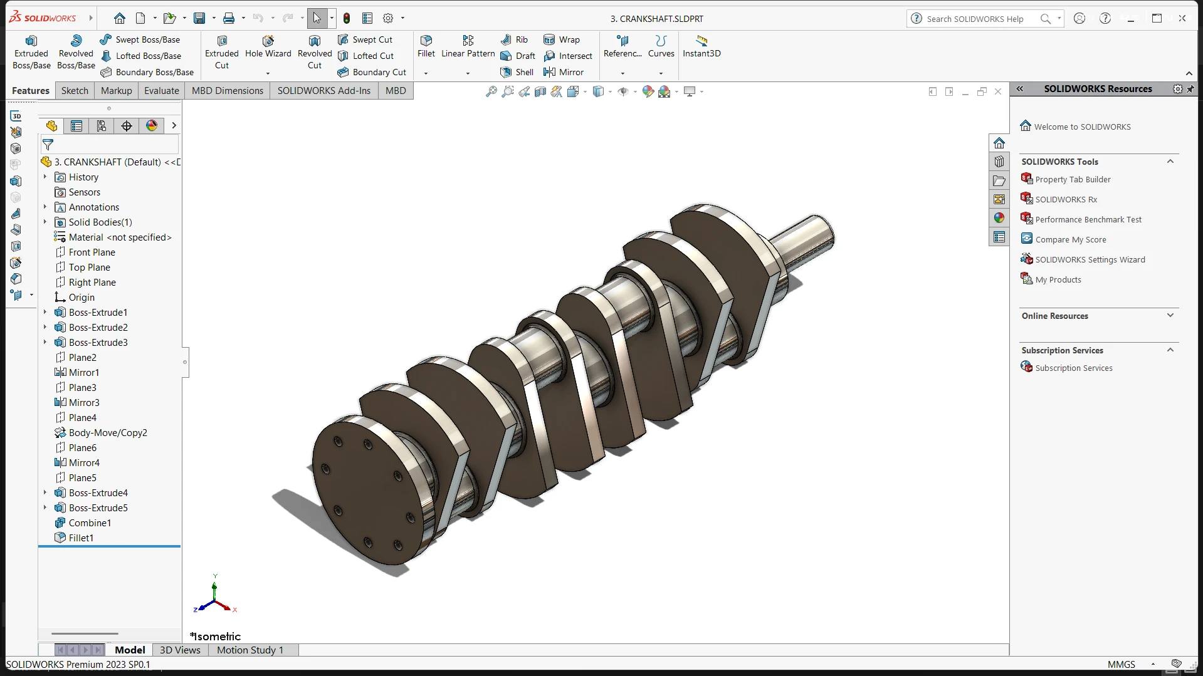The image size is (1203, 676).
Task: Pick the Swept Cut command
Action: [365, 39]
